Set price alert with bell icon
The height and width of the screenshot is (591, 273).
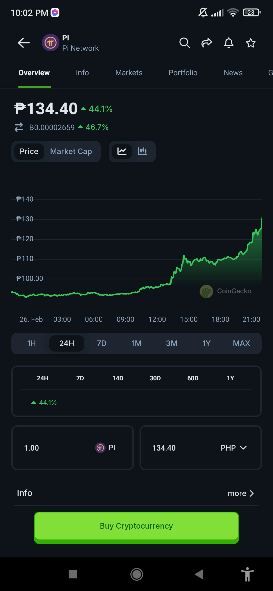[229, 43]
